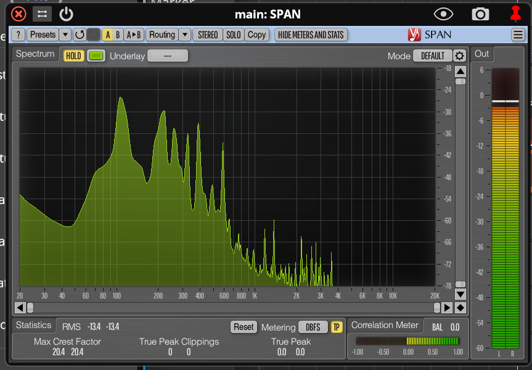Expand the Presets dropdown arrow
This screenshot has width=532, height=370.
pos(65,35)
